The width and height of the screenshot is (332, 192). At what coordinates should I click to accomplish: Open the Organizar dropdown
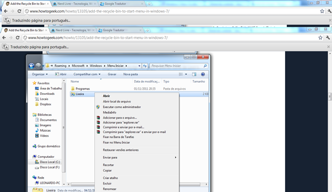[40, 74]
